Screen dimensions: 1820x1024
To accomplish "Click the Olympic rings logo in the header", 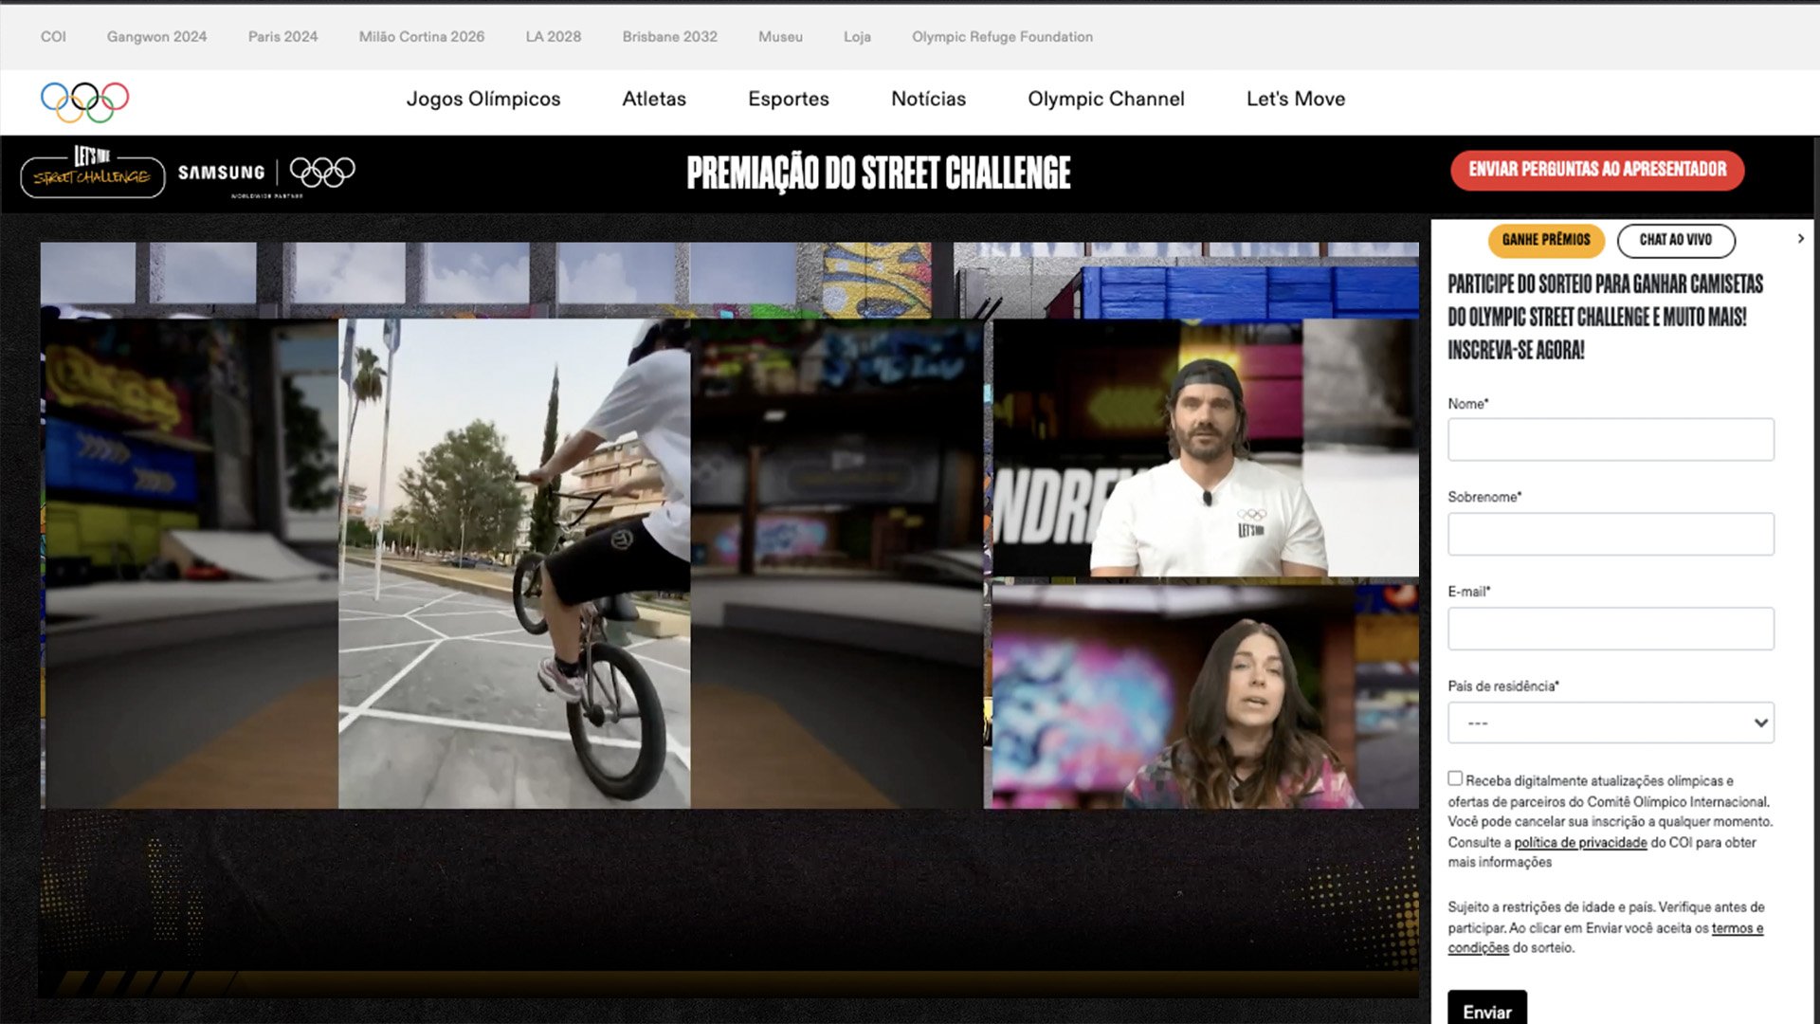I will [84, 101].
